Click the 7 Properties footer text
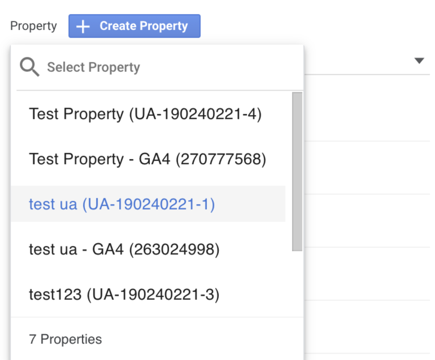This screenshot has width=435, height=360. (x=65, y=339)
